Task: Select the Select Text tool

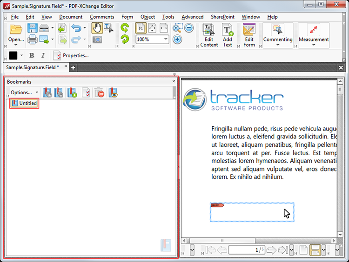Action: [108, 28]
